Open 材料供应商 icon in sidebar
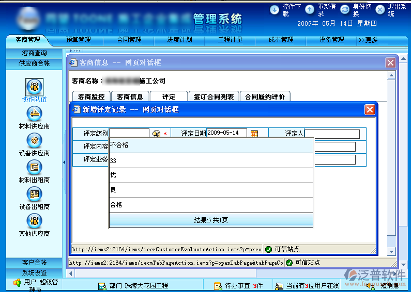Viewport: 411px width, 292px height. click(x=34, y=113)
